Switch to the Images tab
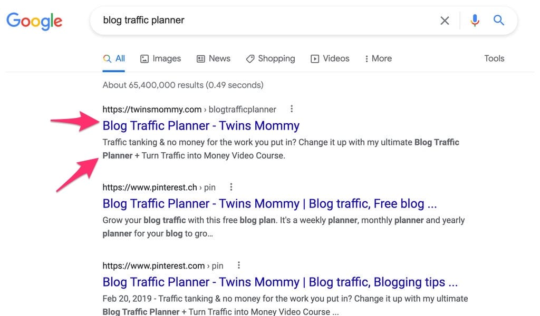 point(160,58)
